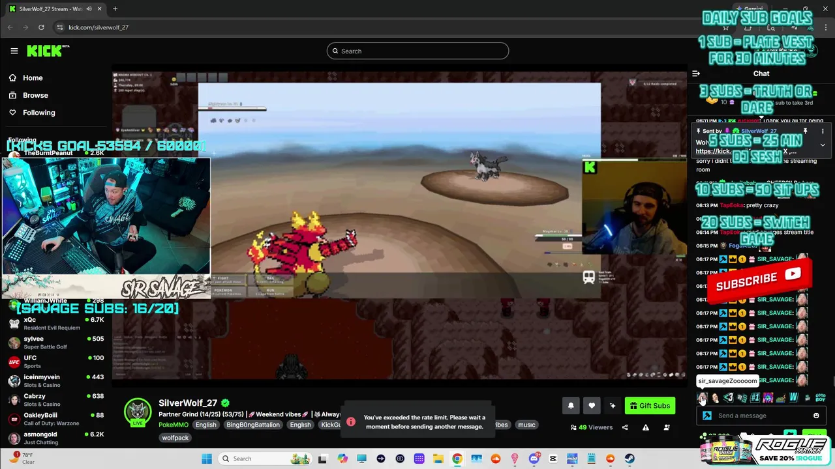Insert the sir_savageZooooom emote

click(703, 397)
